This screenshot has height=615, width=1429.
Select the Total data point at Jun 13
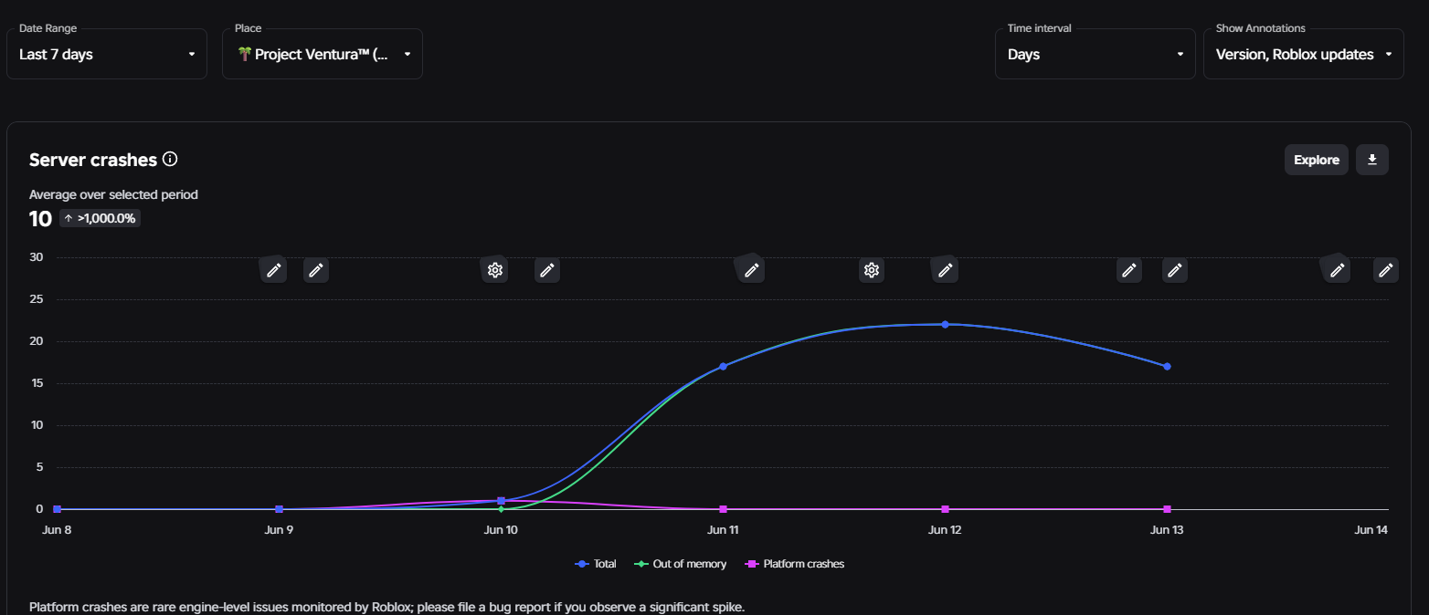pyautogui.click(x=1167, y=366)
